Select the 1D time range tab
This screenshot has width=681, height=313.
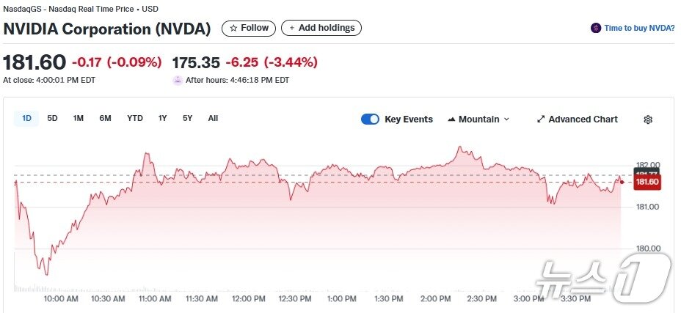pyautogui.click(x=27, y=118)
